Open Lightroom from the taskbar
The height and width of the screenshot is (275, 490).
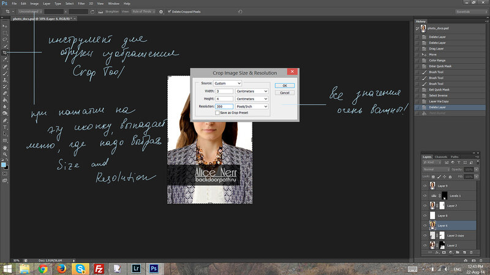[136, 268]
